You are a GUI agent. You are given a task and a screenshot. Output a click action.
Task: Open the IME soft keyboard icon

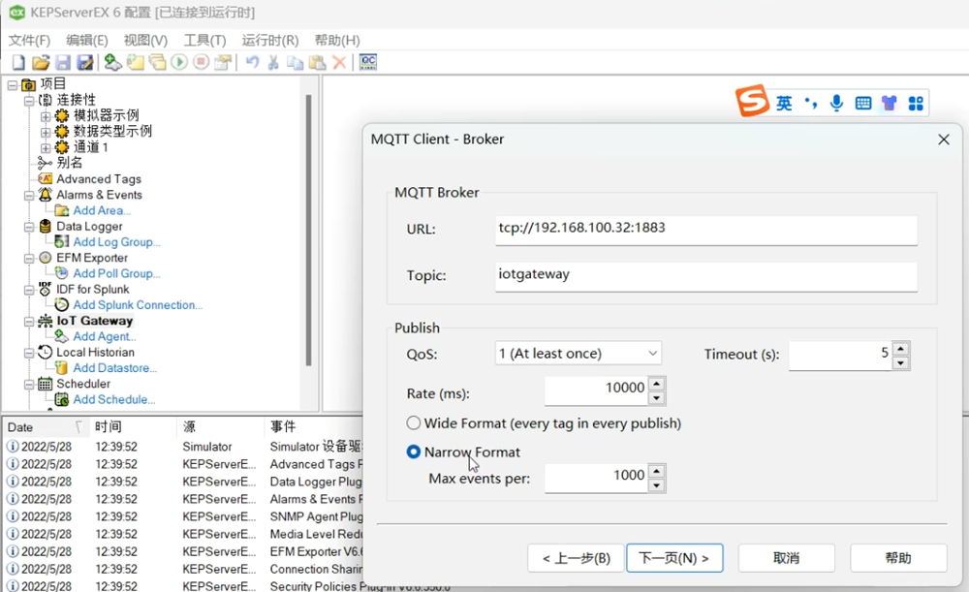[x=863, y=104]
